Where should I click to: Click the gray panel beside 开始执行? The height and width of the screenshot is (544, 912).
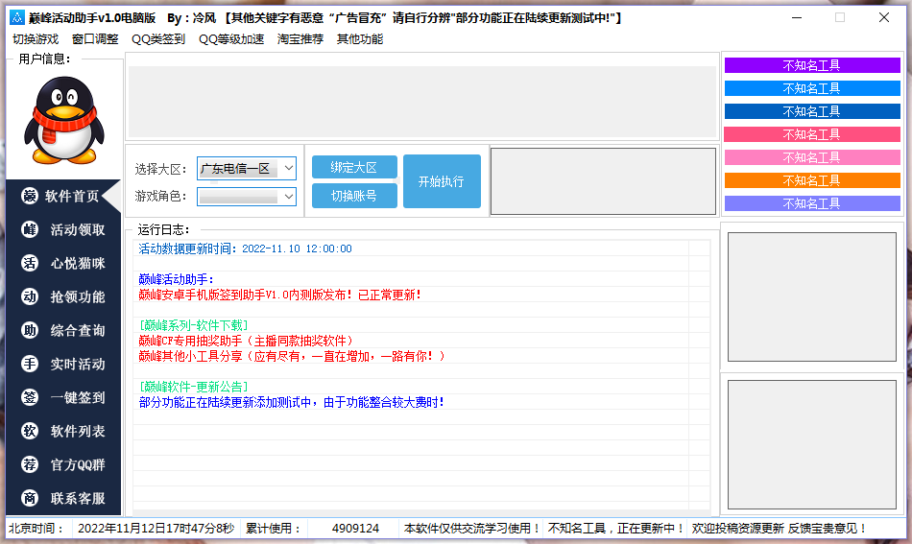coord(603,181)
